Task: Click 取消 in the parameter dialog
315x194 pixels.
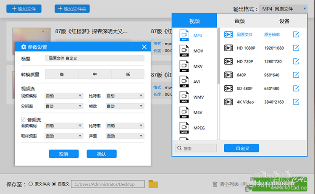Action: coord(64,154)
